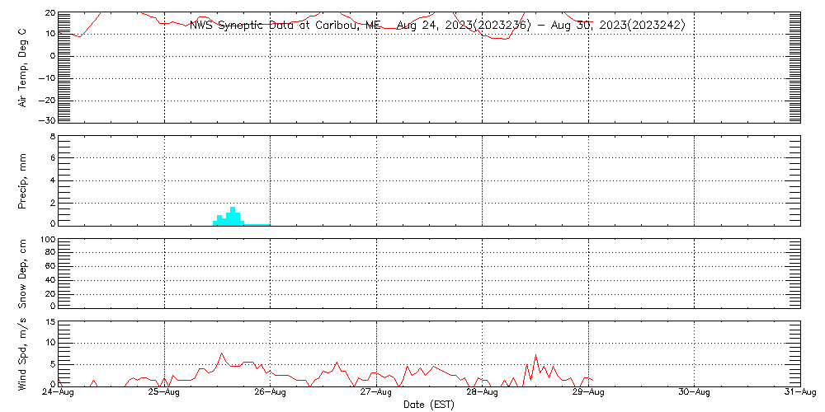
Task: Click the 30-Aug date tick label
Action: pos(694,394)
